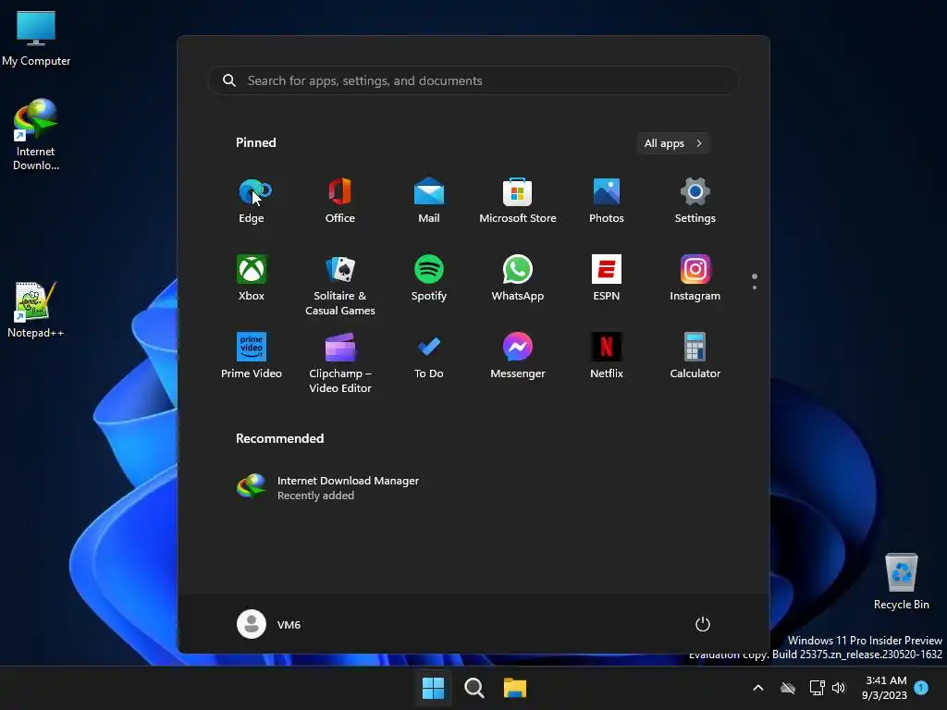The width and height of the screenshot is (947, 710).
Task: Go to next page of pinned apps
Action: [x=755, y=288]
